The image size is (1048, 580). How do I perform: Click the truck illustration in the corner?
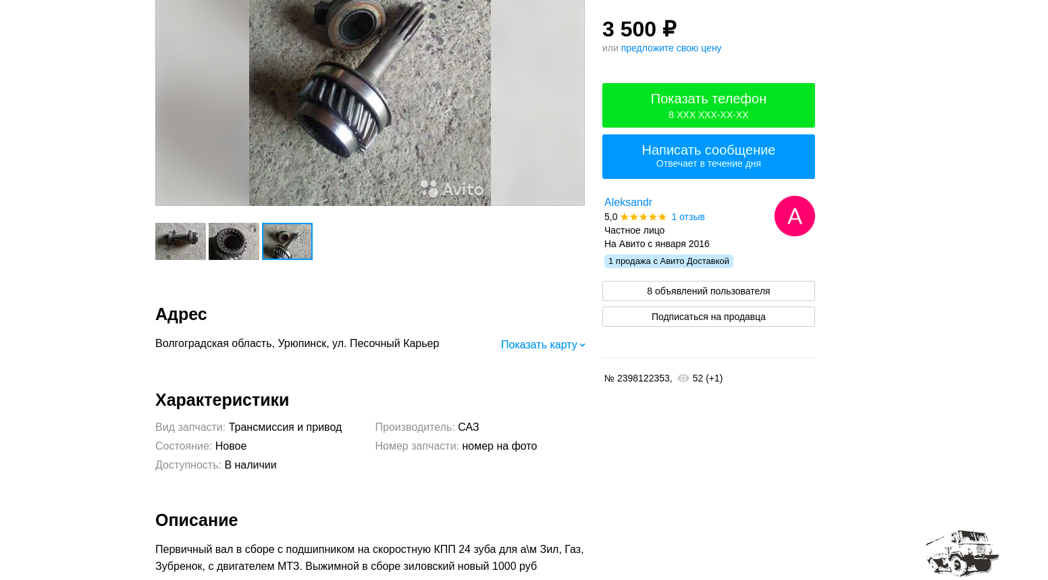tap(962, 553)
